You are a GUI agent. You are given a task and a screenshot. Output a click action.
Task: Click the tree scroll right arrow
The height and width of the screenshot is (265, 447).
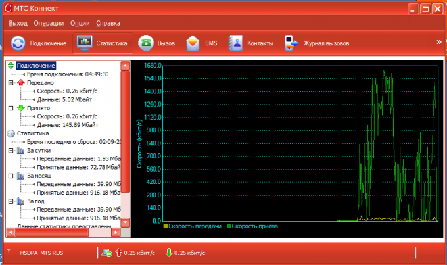pyautogui.click(x=116, y=233)
